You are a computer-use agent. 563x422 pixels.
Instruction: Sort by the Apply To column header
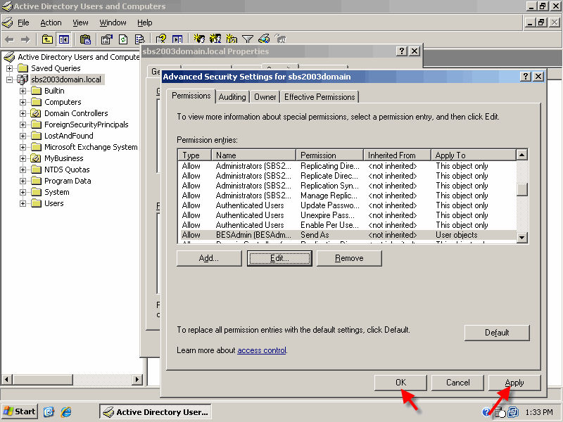(473, 155)
